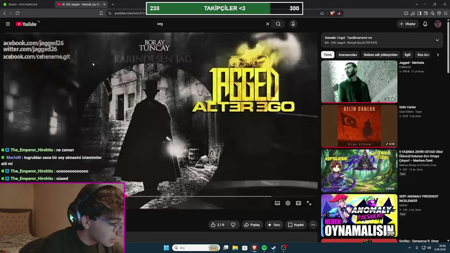Open Brave main menu button
The width and height of the screenshot is (450, 253).
tap(446, 13)
